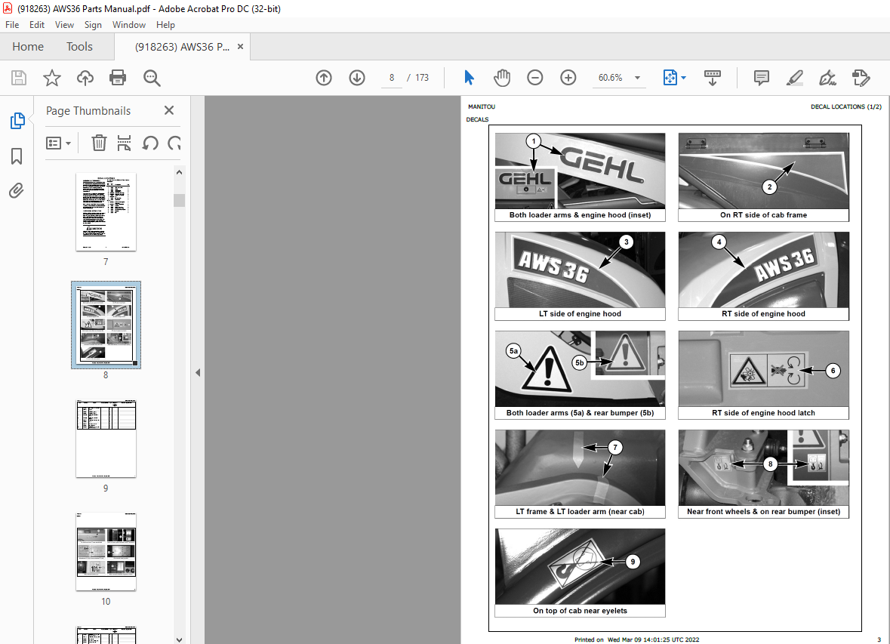Expand the fit page options arrow
Image resolution: width=890 pixels, height=644 pixels.
683,78
